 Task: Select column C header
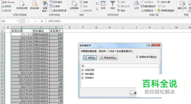pos(41,27)
